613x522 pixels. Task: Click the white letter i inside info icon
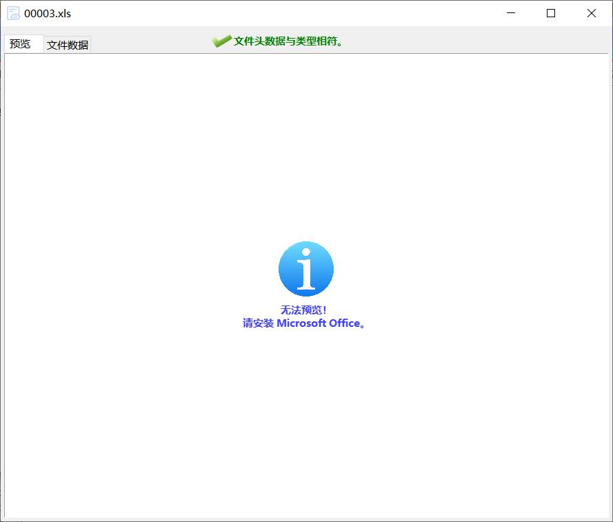(305, 270)
